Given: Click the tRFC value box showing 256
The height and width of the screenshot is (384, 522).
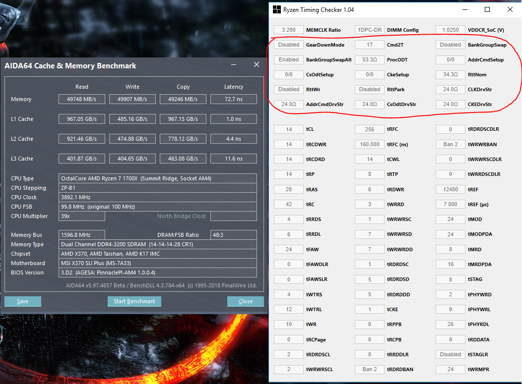Looking at the screenshot, I should pyautogui.click(x=370, y=129).
